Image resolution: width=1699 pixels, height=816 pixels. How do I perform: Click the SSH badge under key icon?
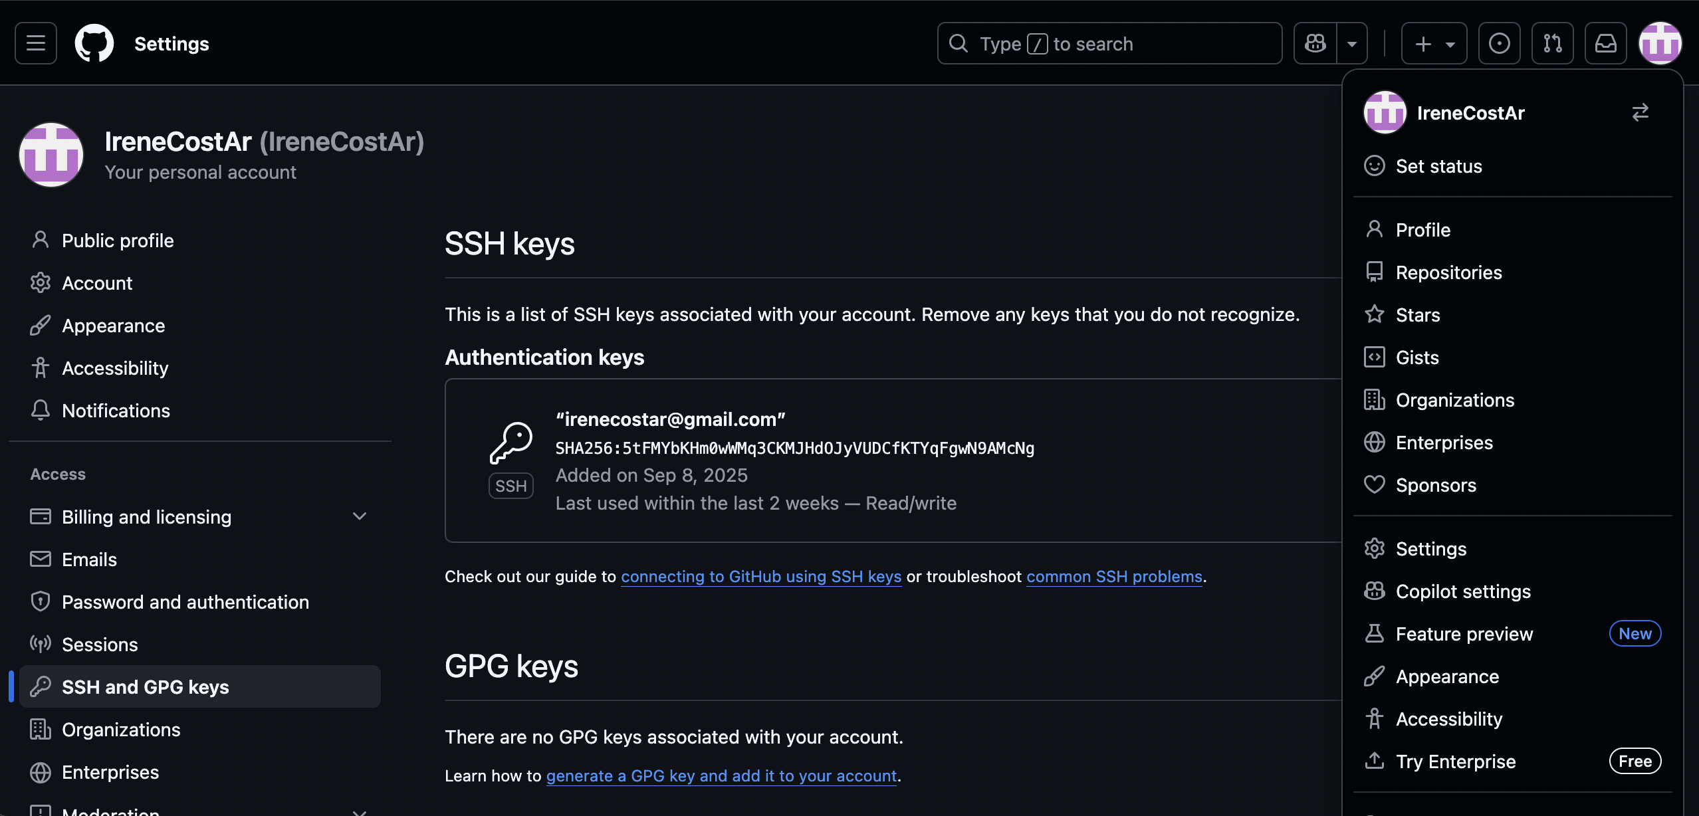pos(510,486)
